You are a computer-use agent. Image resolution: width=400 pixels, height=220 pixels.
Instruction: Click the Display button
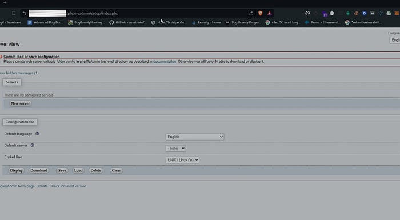[17, 170]
